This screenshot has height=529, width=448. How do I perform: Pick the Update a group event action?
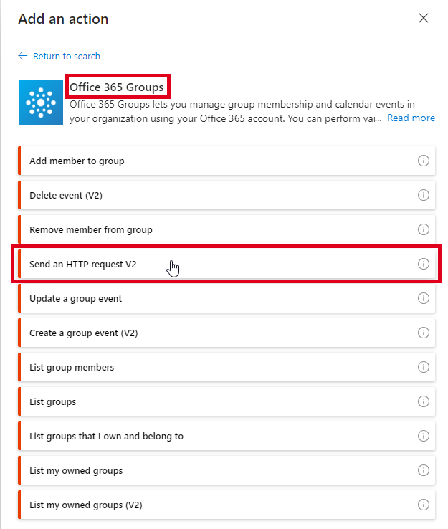pyautogui.click(x=75, y=299)
